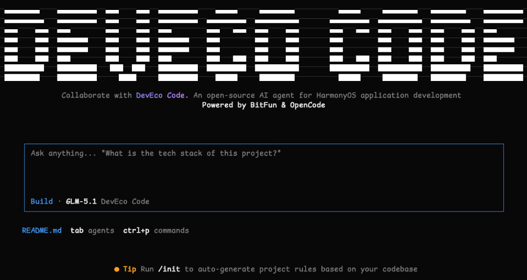Open the GLM-5.1 model selector
Screen dimensions: 527x280
click(x=81, y=202)
